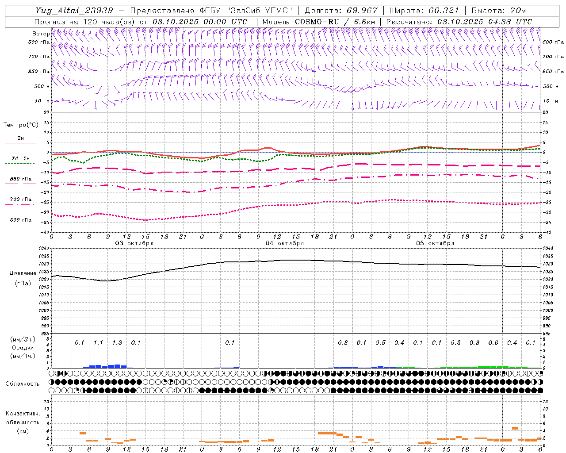
Task: Click the (мм/3ч.) precipitation unit label
Action: (x=23, y=339)
